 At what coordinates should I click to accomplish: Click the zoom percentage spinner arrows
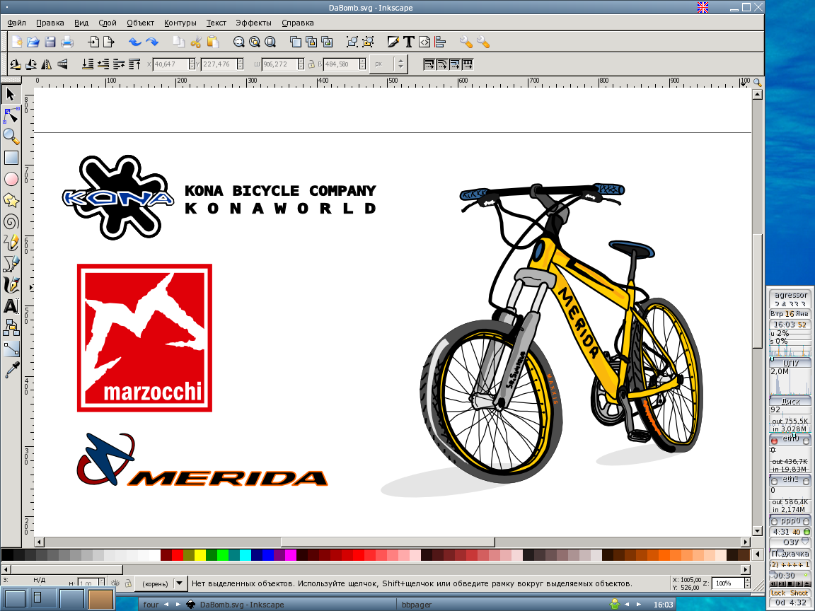click(747, 583)
